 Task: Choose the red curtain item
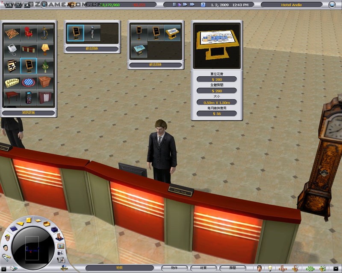point(45,98)
